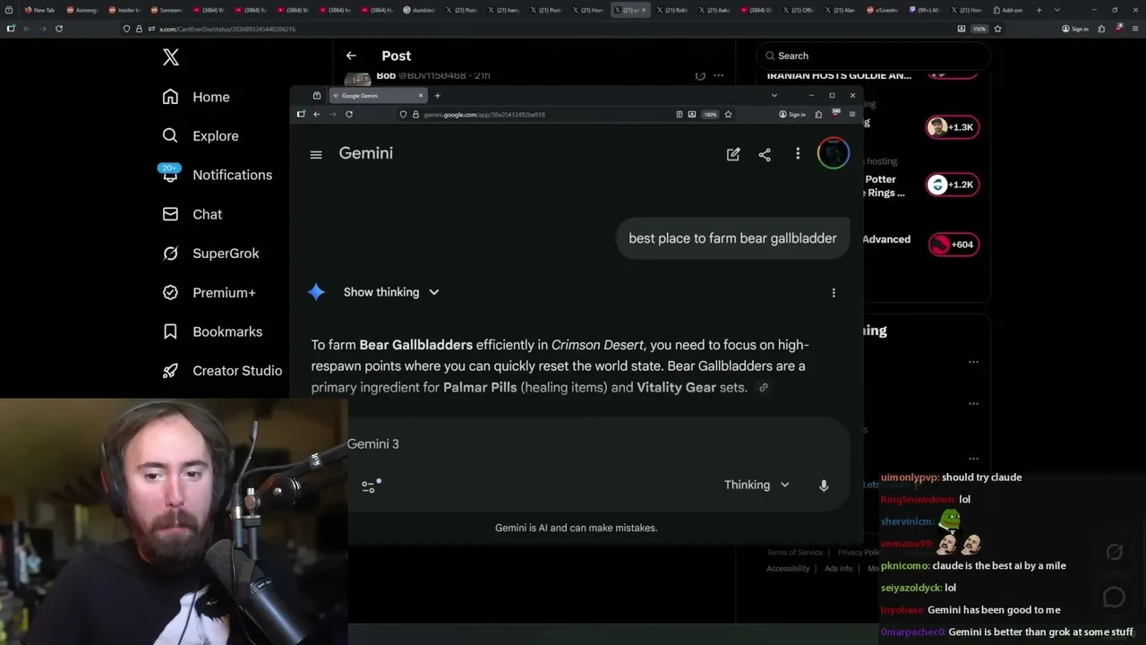Screen dimensions: 1146x645
Task: Adjust the 180% zoom level in Gemini window
Action: coord(710,115)
